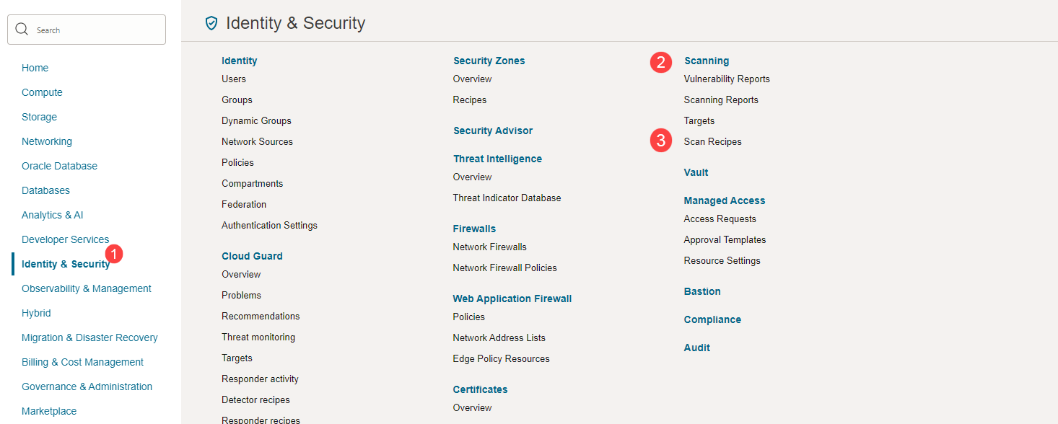Open Groups under Identity

[237, 100]
